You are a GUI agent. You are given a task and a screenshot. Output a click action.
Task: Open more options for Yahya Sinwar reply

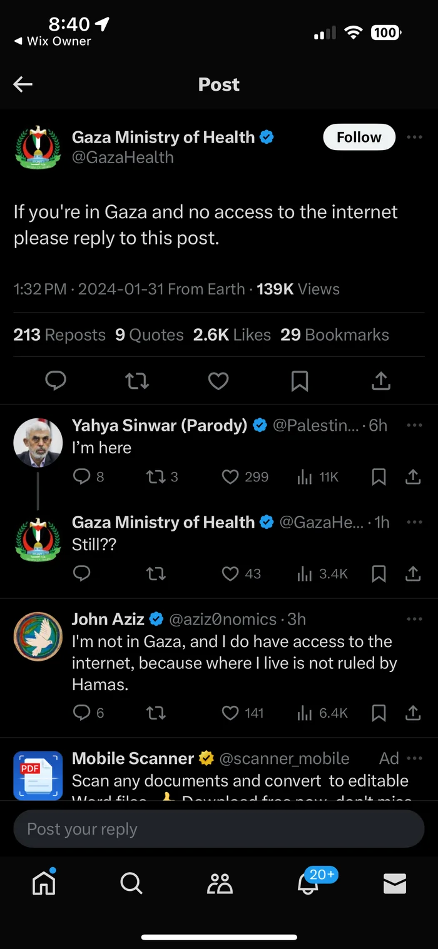click(x=414, y=426)
